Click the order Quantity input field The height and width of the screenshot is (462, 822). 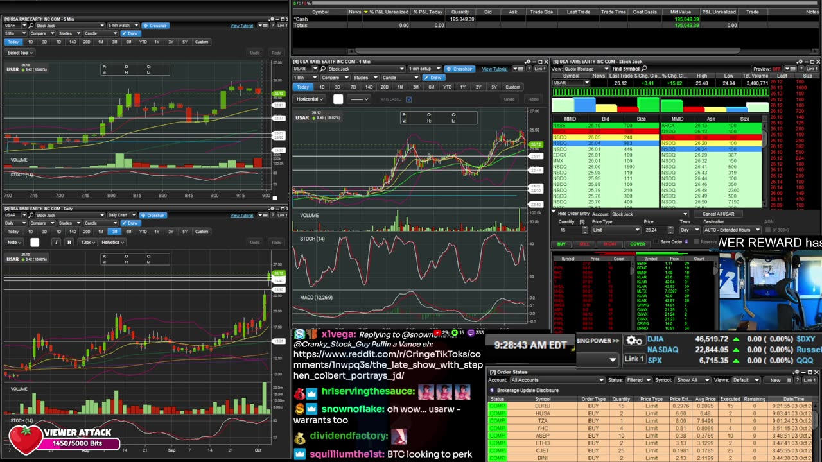[570, 230]
